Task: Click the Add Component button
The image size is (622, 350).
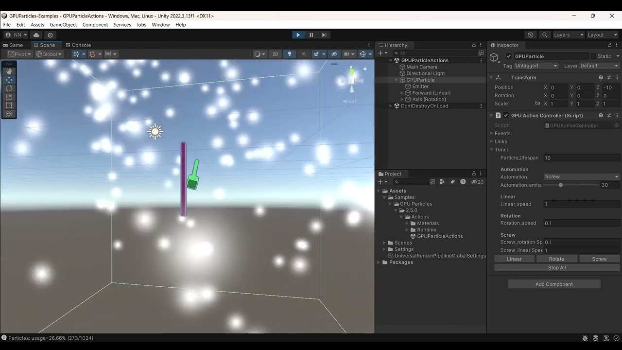Action: tap(554, 284)
